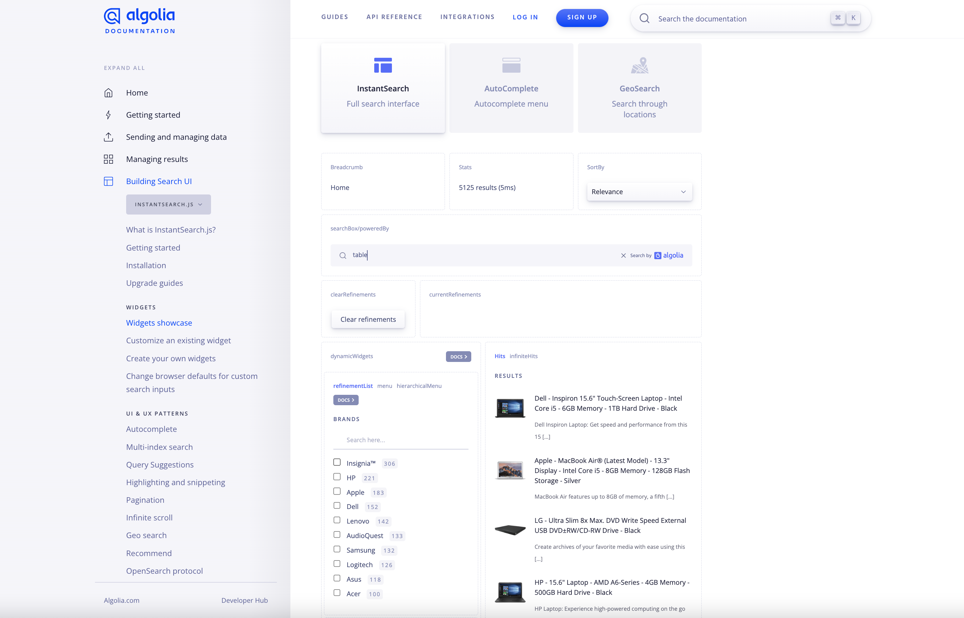Collapse all sections via Expand All toggle
Image resolution: width=964 pixels, height=618 pixels.
(124, 68)
